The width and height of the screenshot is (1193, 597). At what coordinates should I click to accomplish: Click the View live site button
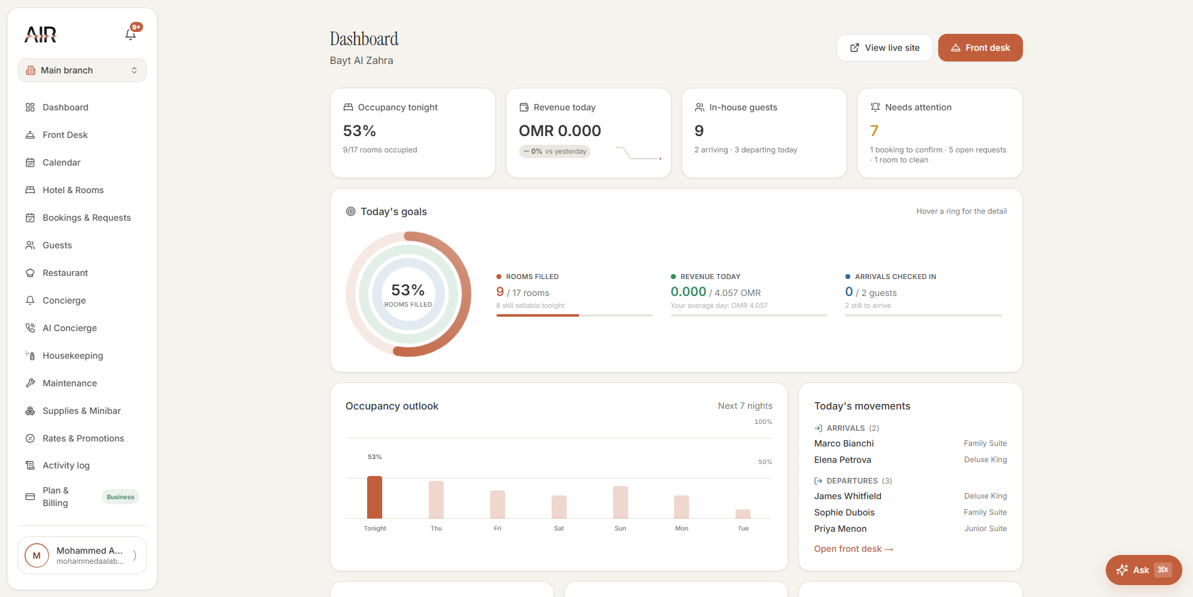click(884, 48)
